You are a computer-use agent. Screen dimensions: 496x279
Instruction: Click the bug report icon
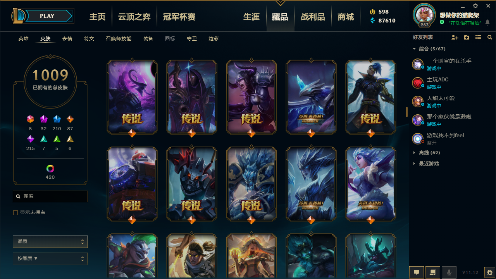[490, 272]
